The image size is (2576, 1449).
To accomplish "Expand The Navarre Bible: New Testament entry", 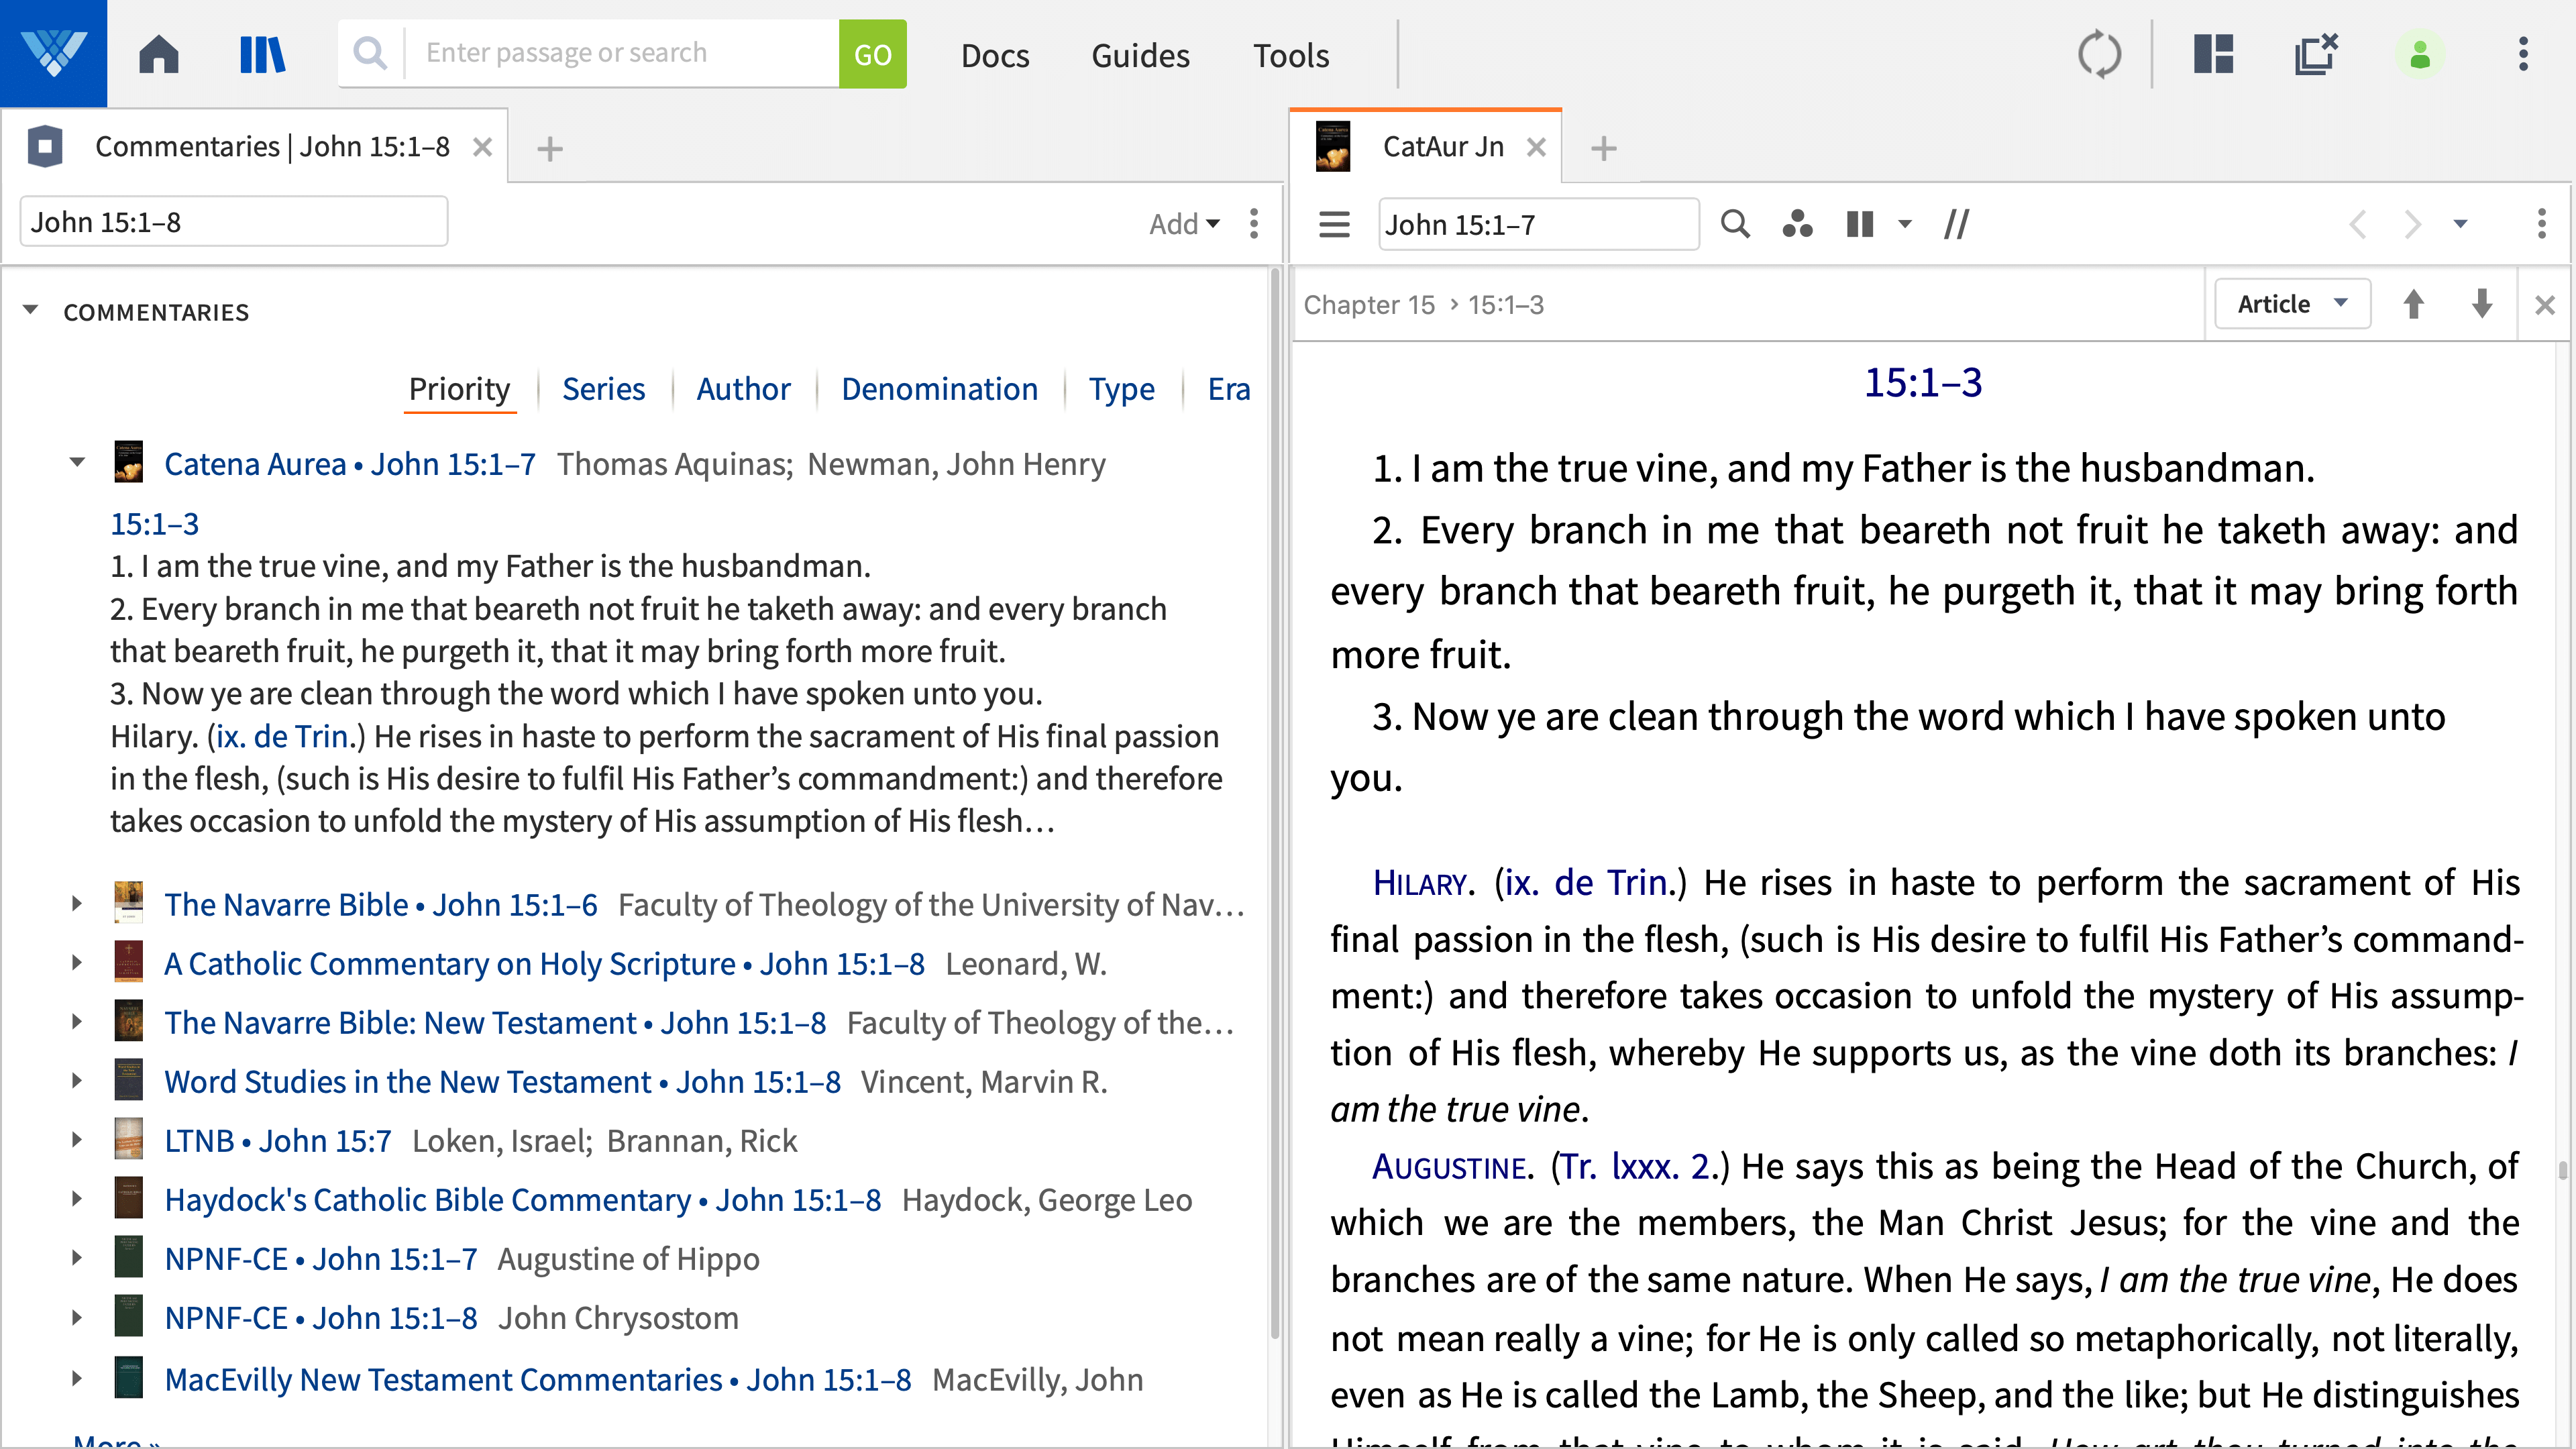I will click(77, 1022).
